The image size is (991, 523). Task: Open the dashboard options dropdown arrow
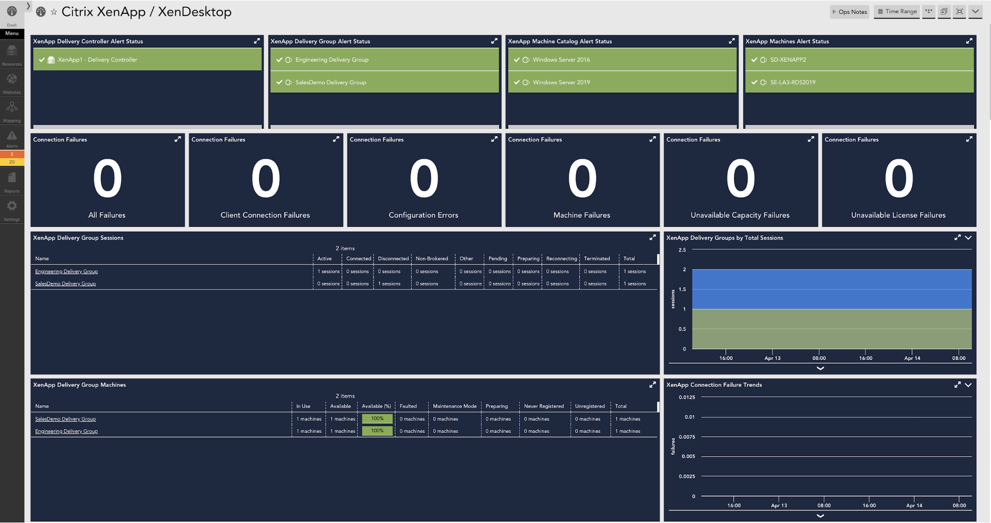(975, 11)
